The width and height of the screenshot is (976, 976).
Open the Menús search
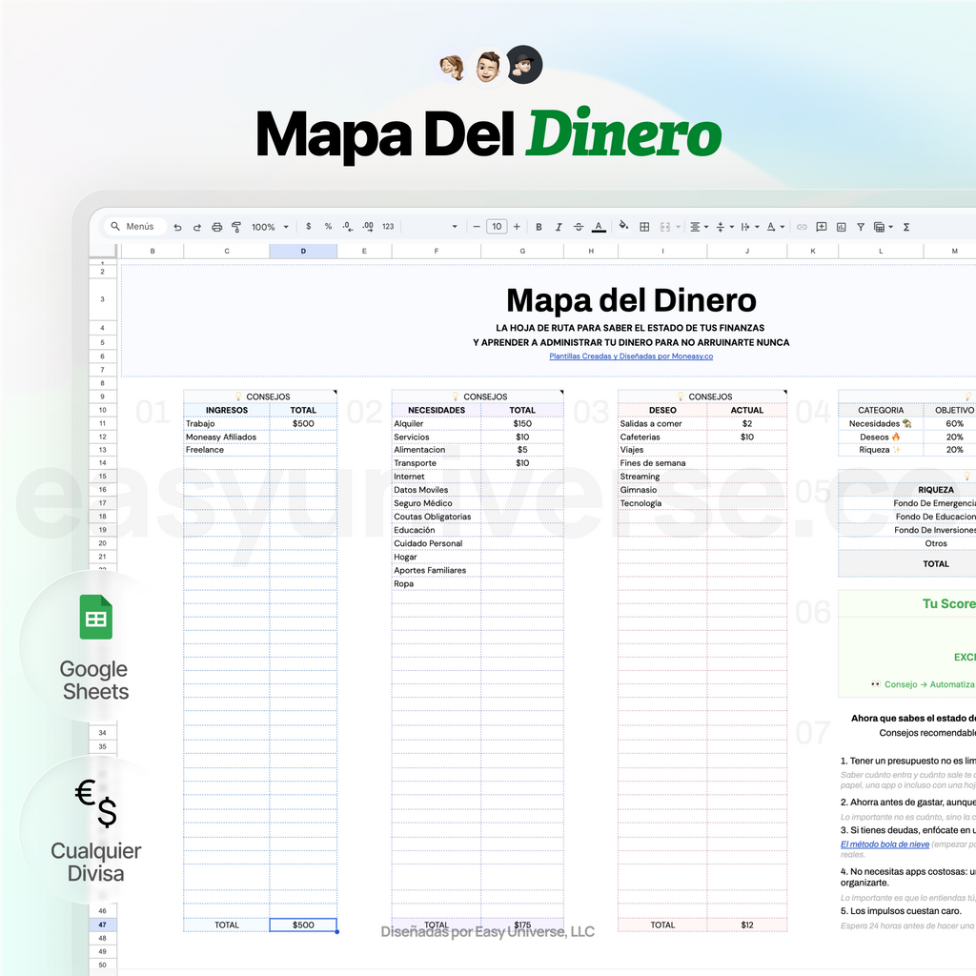click(135, 227)
